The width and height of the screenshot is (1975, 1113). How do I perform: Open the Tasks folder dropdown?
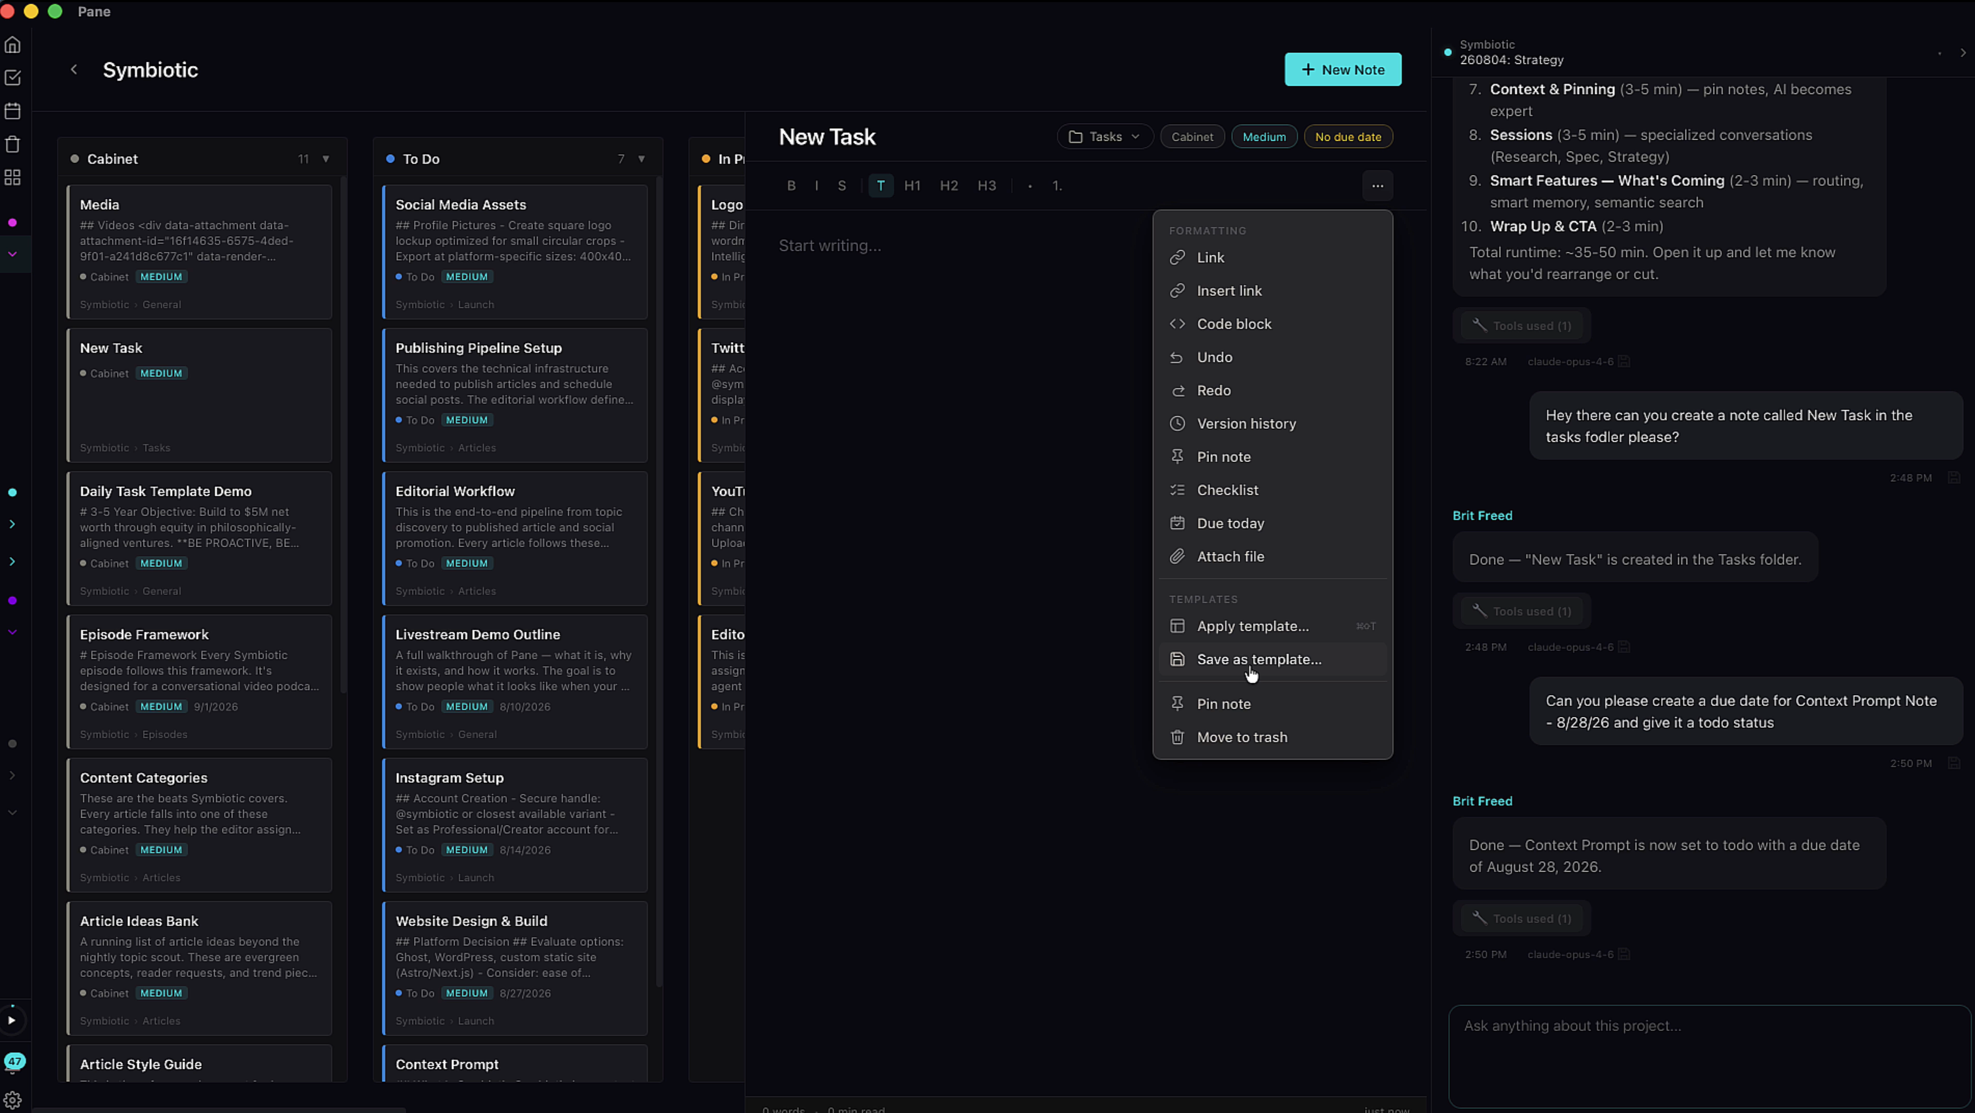click(1105, 137)
